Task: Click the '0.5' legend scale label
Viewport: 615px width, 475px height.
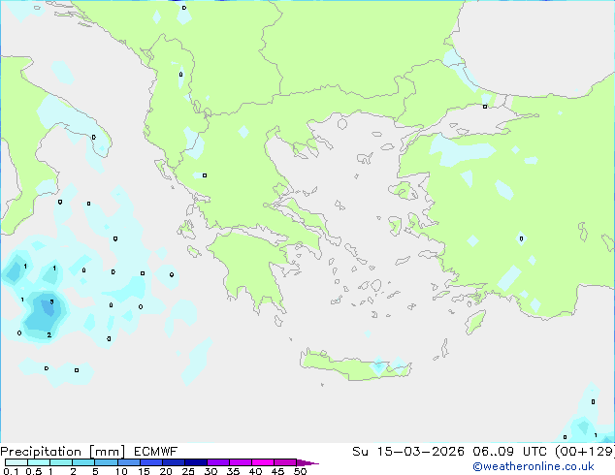Action: pyautogui.click(x=34, y=471)
